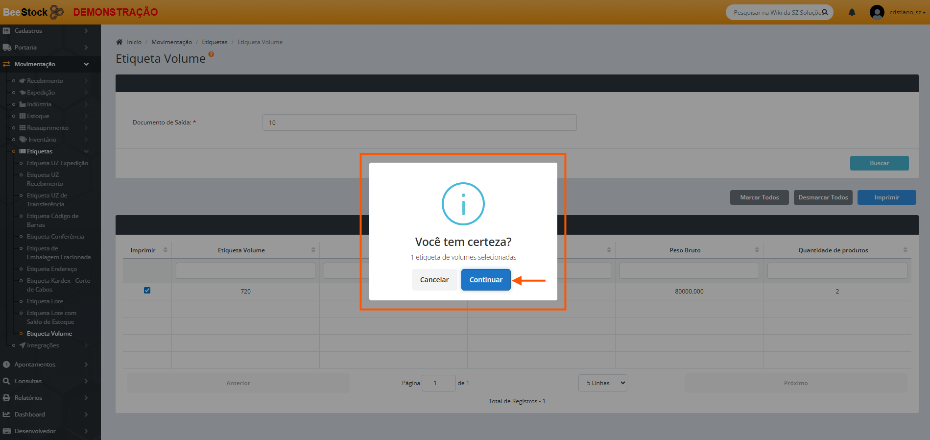Click the home icon in breadcrumb
Screen dimensions: 930x440
[119, 42]
